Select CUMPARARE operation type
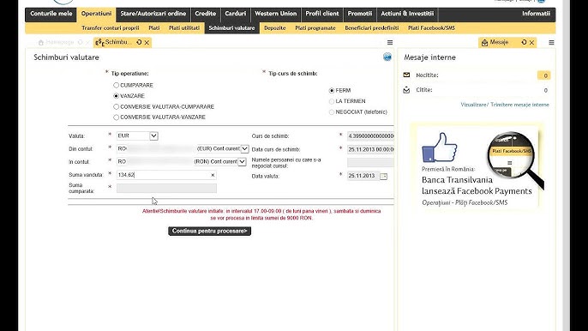Screen dimensions: 588x331 click(x=117, y=86)
